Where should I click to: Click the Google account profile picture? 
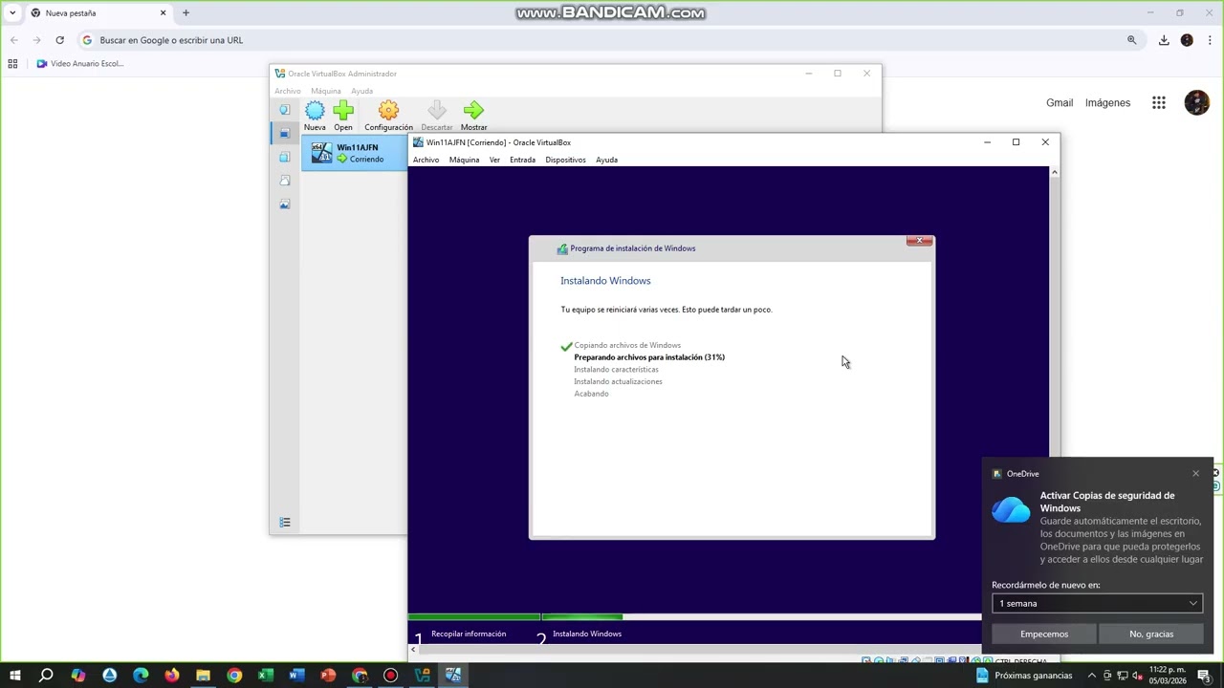click(1196, 102)
